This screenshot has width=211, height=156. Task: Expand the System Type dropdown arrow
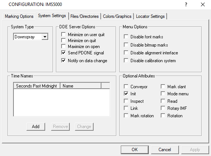45,37
